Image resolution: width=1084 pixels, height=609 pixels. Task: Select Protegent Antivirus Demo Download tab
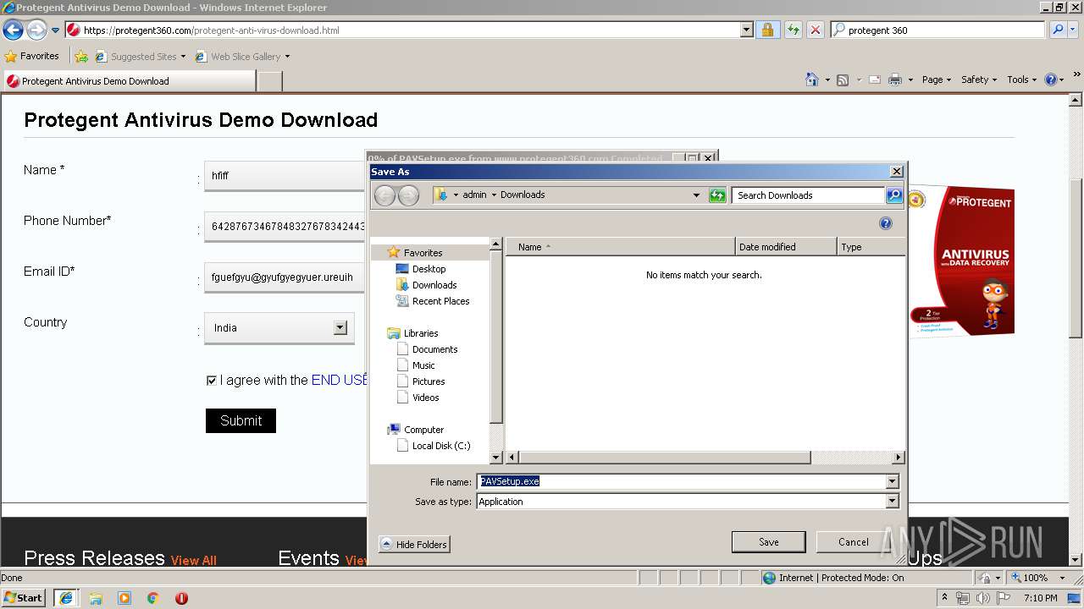click(x=129, y=81)
